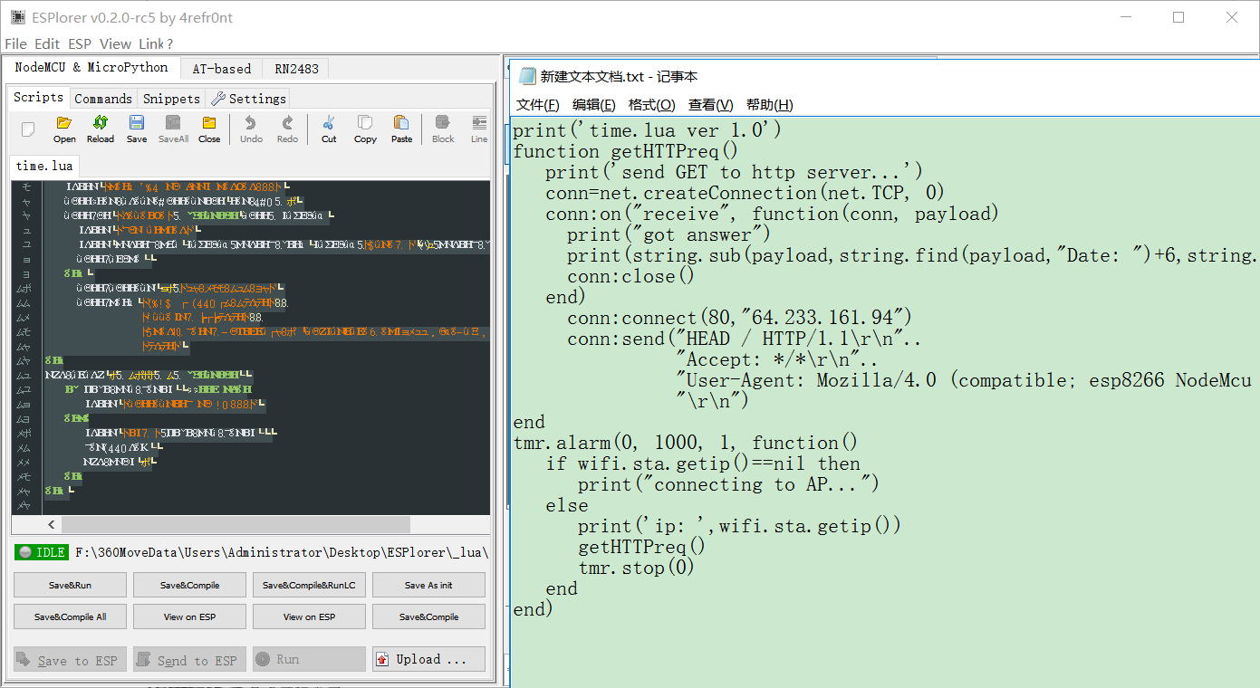Open the File menu in ESPlorer
1260x688 pixels.
pyautogui.click(x=16, y=43)
